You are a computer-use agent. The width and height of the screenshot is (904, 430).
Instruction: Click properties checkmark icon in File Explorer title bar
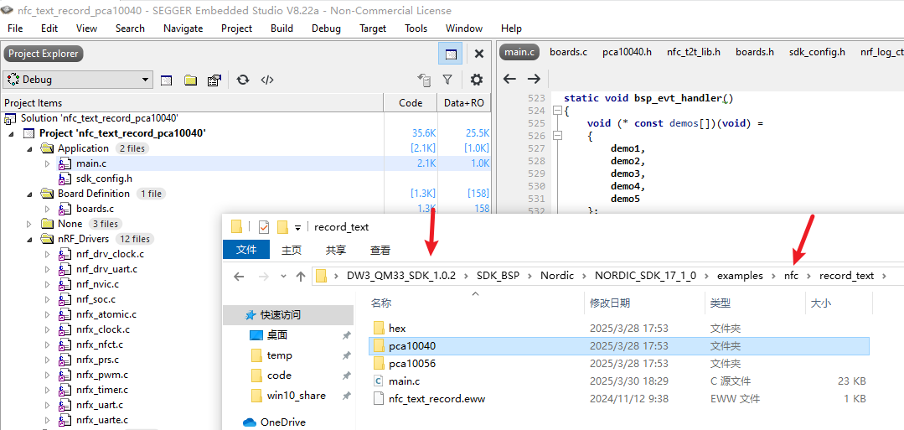pos(264,227)
